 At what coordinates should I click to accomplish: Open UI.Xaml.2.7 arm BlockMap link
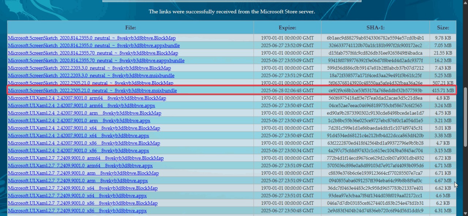point(83,173)
